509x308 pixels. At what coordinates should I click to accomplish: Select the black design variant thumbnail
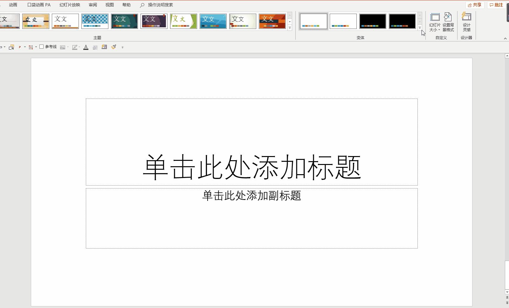tap(373, 21)
